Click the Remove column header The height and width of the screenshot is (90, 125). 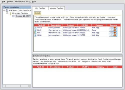[x=113, y=25]
